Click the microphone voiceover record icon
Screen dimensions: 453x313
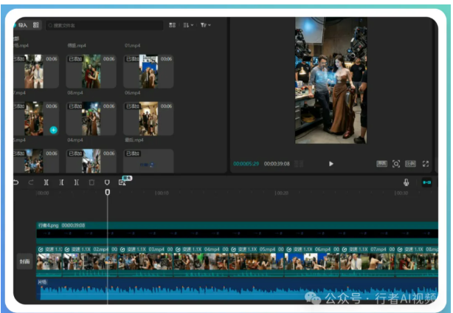click(406, 182)
